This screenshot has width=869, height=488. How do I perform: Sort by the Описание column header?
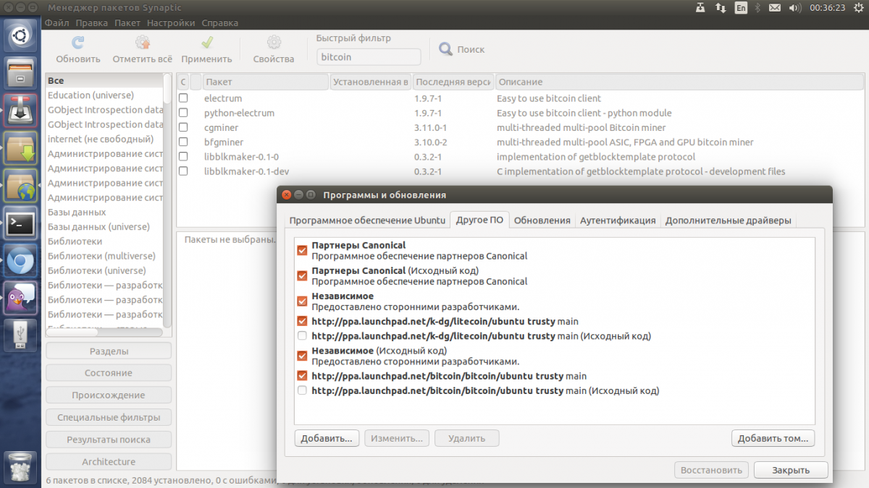click(679, 82)
